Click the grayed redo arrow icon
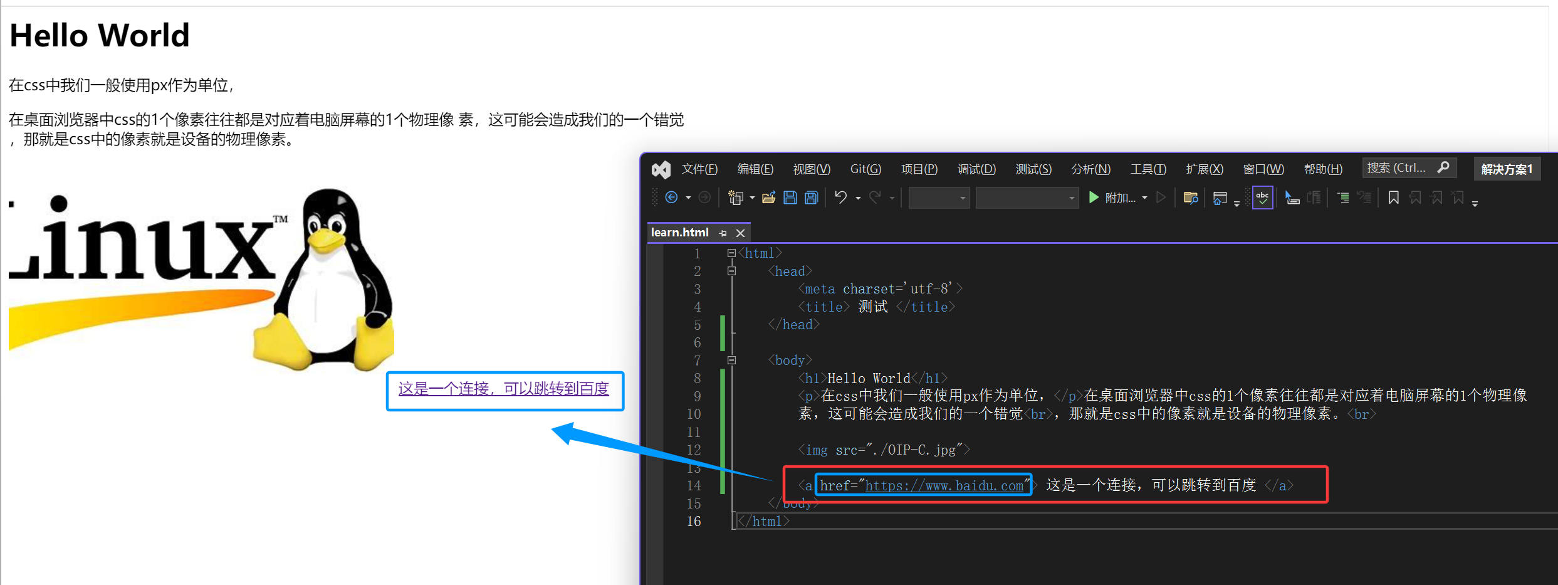 (875, 198)
